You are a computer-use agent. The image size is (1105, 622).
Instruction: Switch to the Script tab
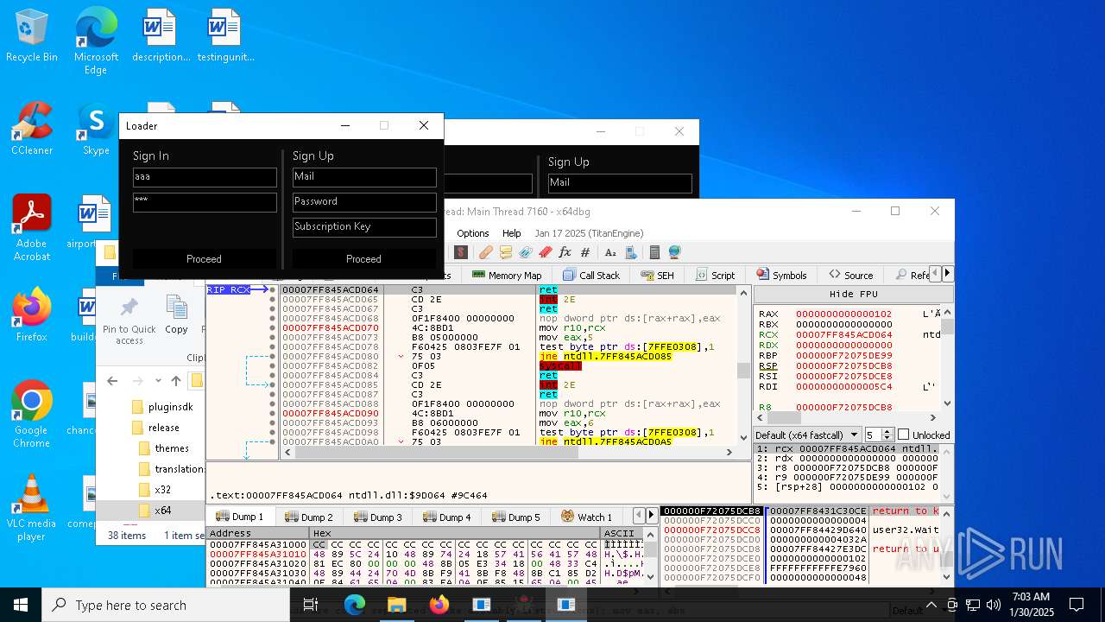click(714, 276)
